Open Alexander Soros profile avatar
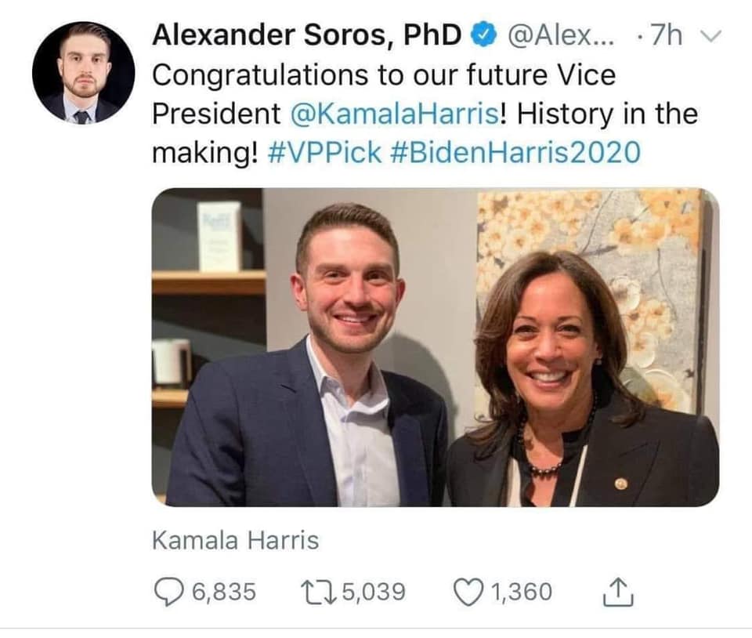This screenshot has height=638, width=752. coord(84,73)
